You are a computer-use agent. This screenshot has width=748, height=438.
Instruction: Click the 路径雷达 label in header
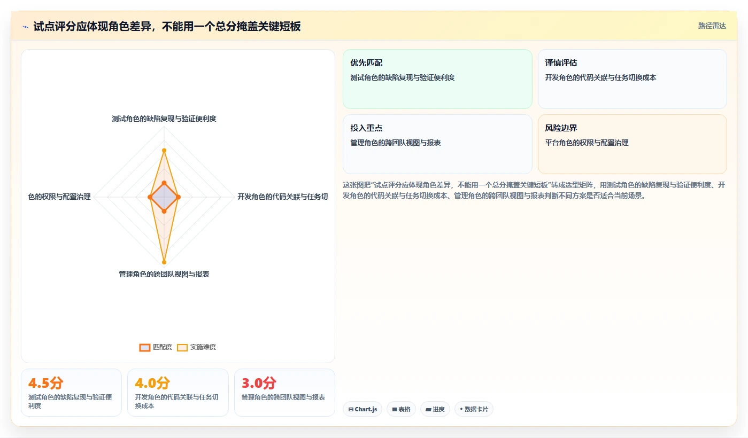click(x=712, y=26)
